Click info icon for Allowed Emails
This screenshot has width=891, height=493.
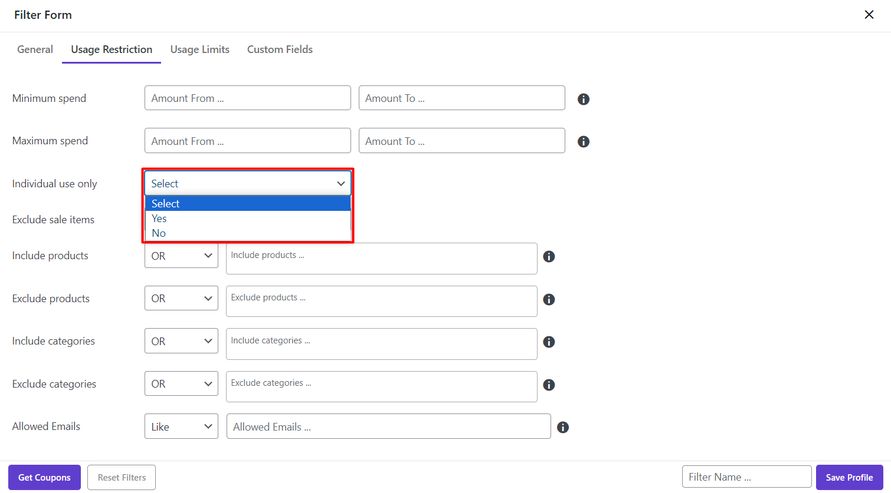[x=562, y=427]
